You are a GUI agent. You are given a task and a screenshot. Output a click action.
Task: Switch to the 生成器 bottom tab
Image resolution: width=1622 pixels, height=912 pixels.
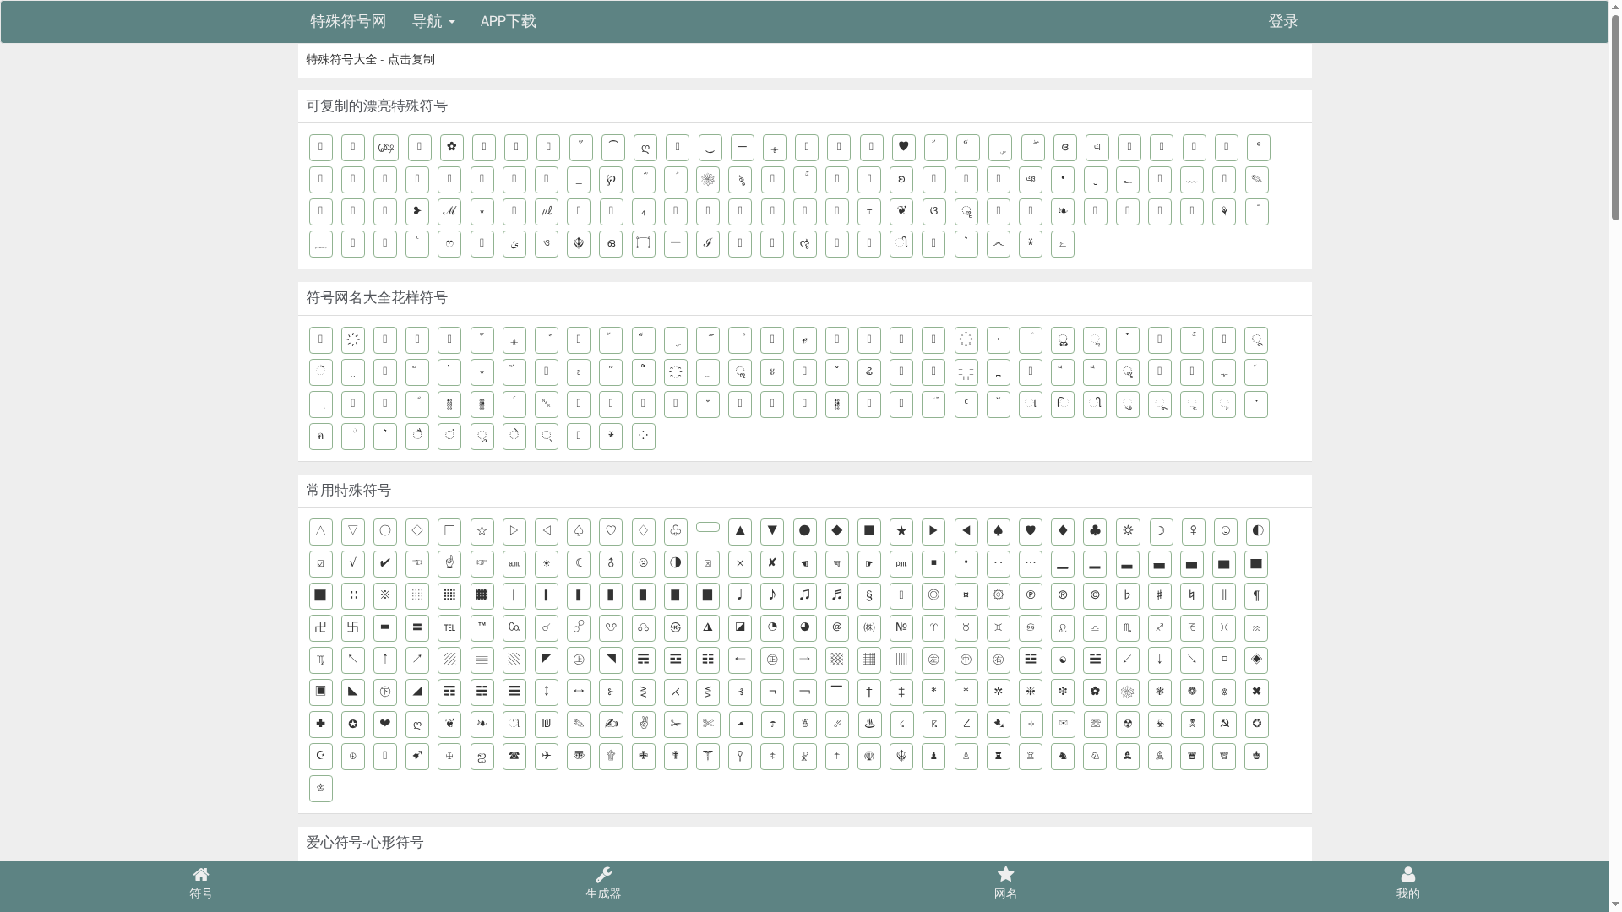[x=603, y=883]
